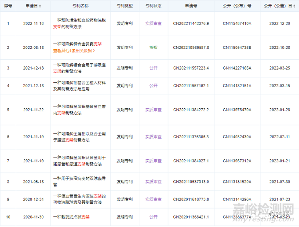Click the 授权 status in row 2

153,48
